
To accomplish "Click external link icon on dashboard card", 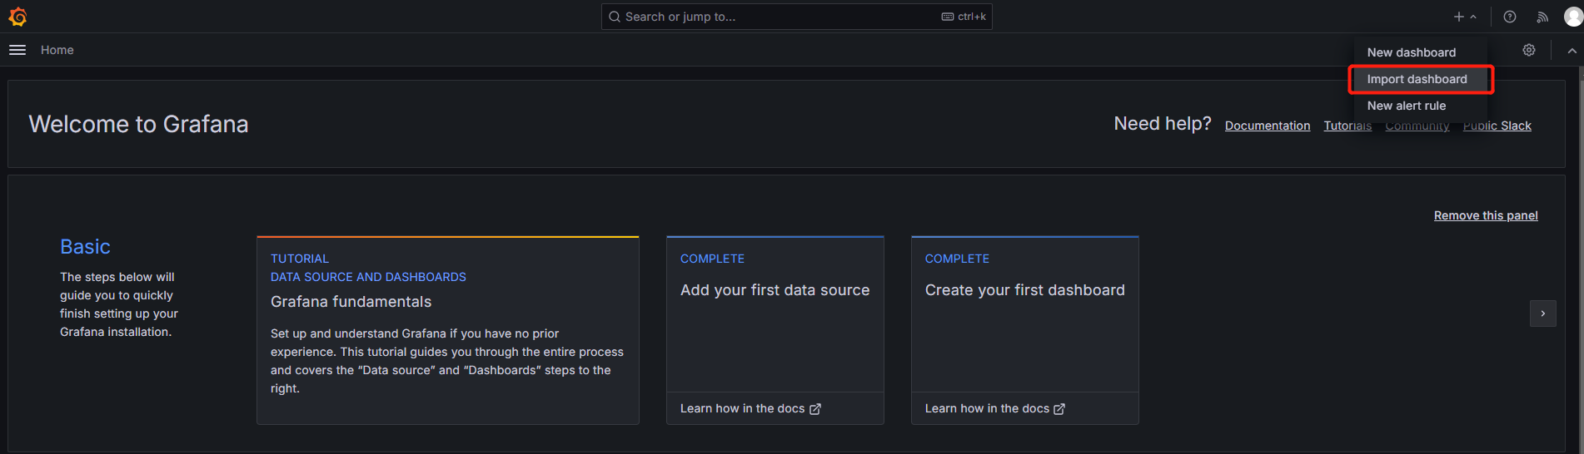I will click(x=1059, y=409).
